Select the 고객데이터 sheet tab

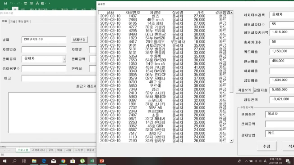click(x=38, y=150)
